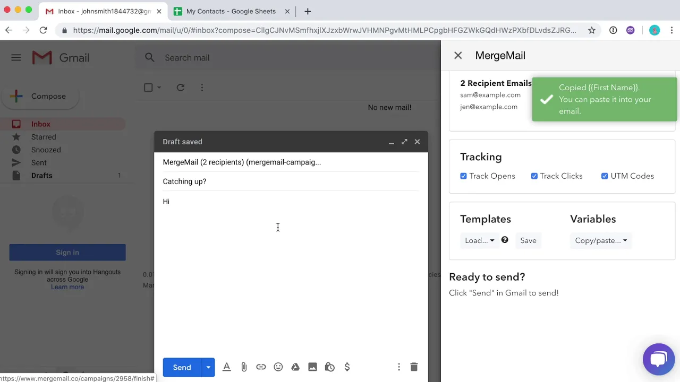Click the formatting options icon in compose toolbar
This screenshot has height=382, width=680.
coord(227,367)
